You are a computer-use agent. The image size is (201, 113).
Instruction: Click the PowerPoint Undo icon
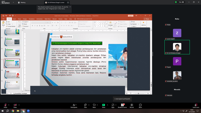click(x=6, y=16)
